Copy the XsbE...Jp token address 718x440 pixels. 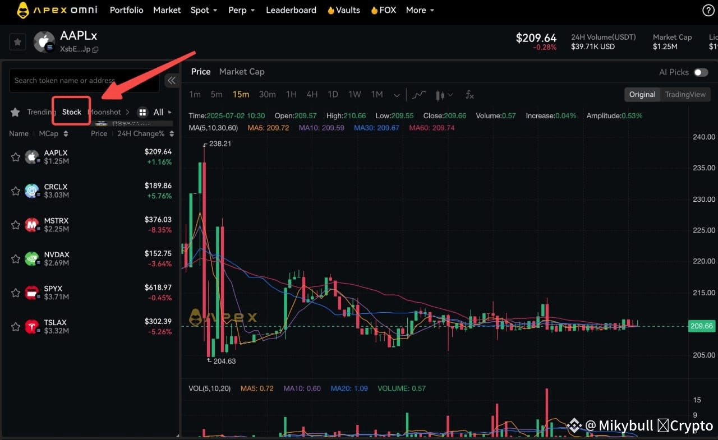coord(95,49)
